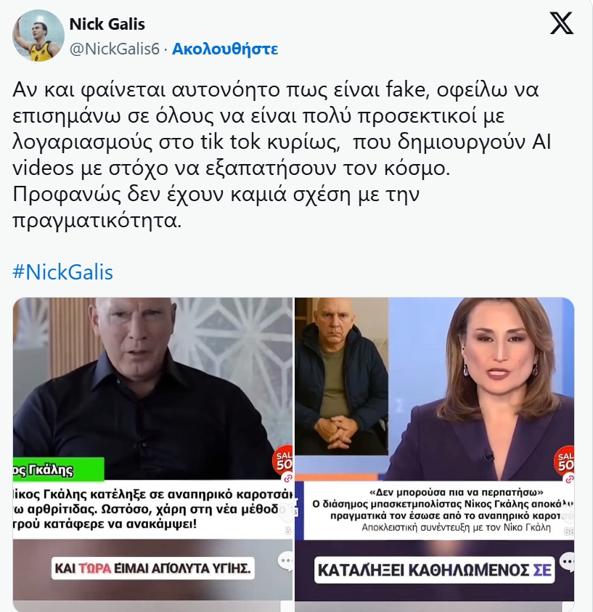Click caption ΚΑΤΑΛΗΞΕΙ ΚΑΘΗΛΩΜΕΝΟΣ ΣΕ
This screenshot has height=612, width=593.
point(434,570)
